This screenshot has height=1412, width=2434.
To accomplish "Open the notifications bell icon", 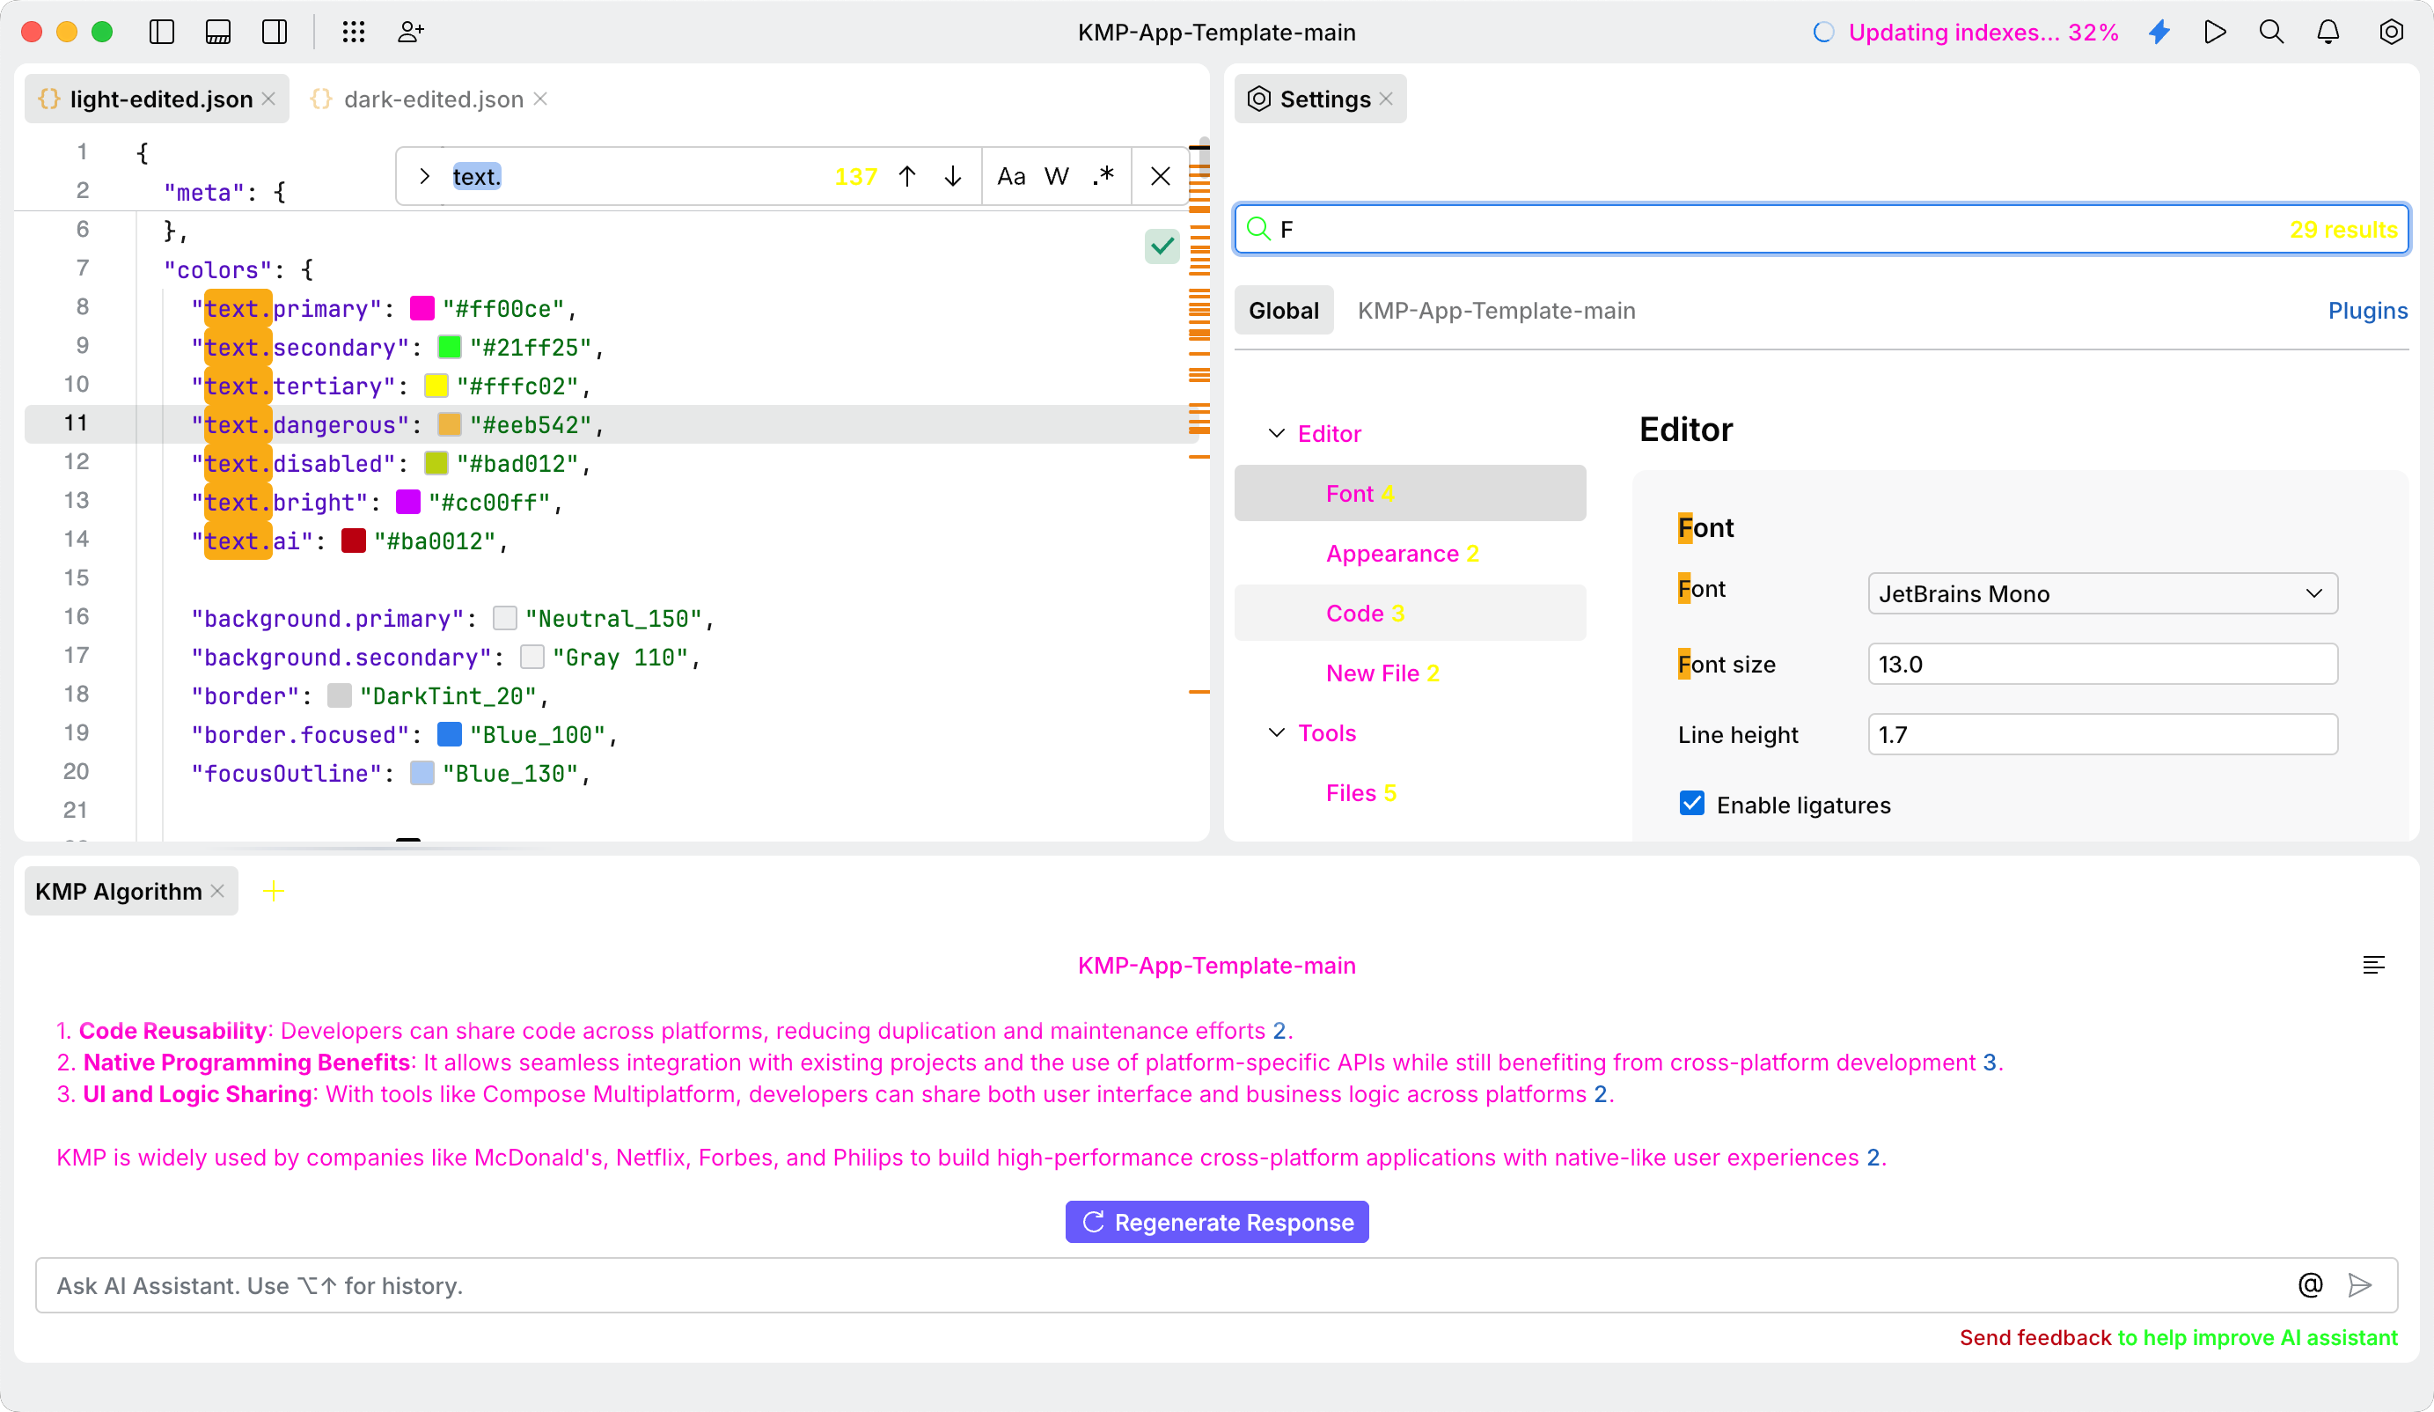I will [2328, 32].
